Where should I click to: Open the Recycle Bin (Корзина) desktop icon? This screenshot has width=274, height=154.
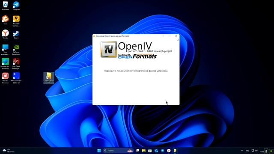(x=5, y=6)
